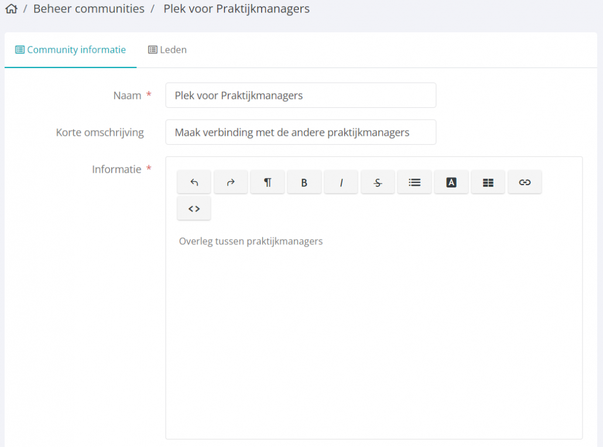Viewport: 603px width, 447px height.
Task: Click into Informatie editor text area
Action: pyautogui.click(x=374, y=331)
